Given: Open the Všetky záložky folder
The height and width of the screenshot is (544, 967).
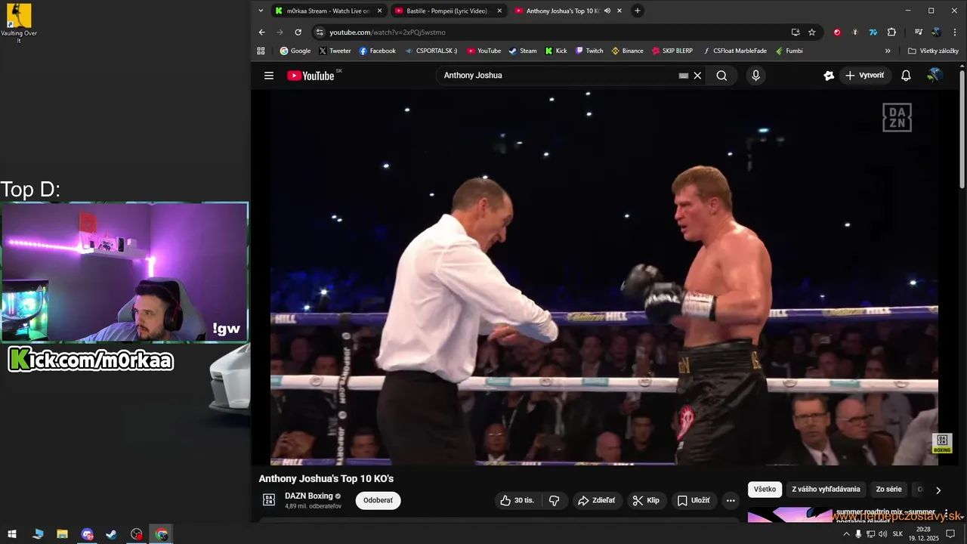Looking at the screenshot, I should (933, 51).
